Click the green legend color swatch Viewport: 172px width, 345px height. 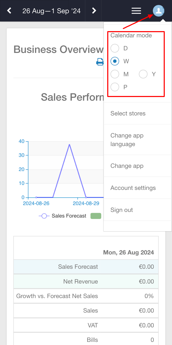(x=96, y=216)
